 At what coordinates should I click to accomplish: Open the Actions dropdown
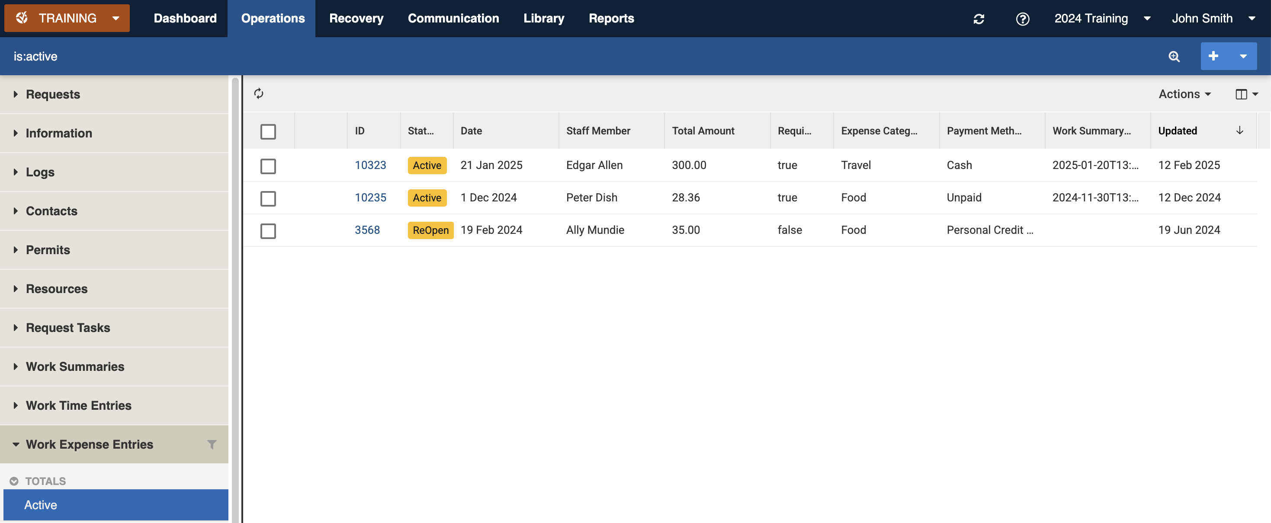1184,94
